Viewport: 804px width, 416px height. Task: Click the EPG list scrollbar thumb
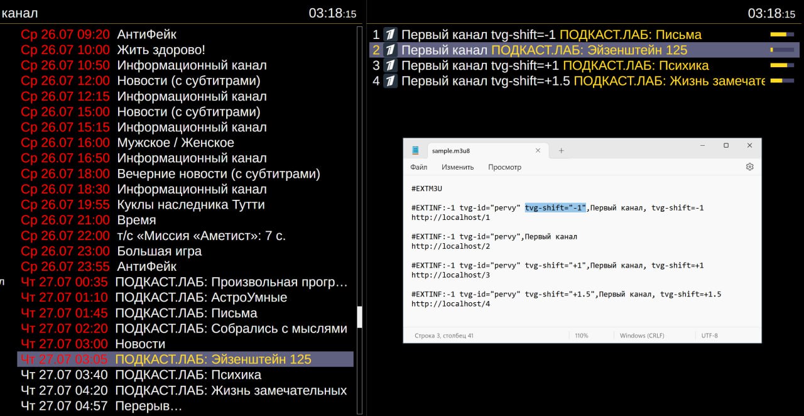(x=359, y=317)
